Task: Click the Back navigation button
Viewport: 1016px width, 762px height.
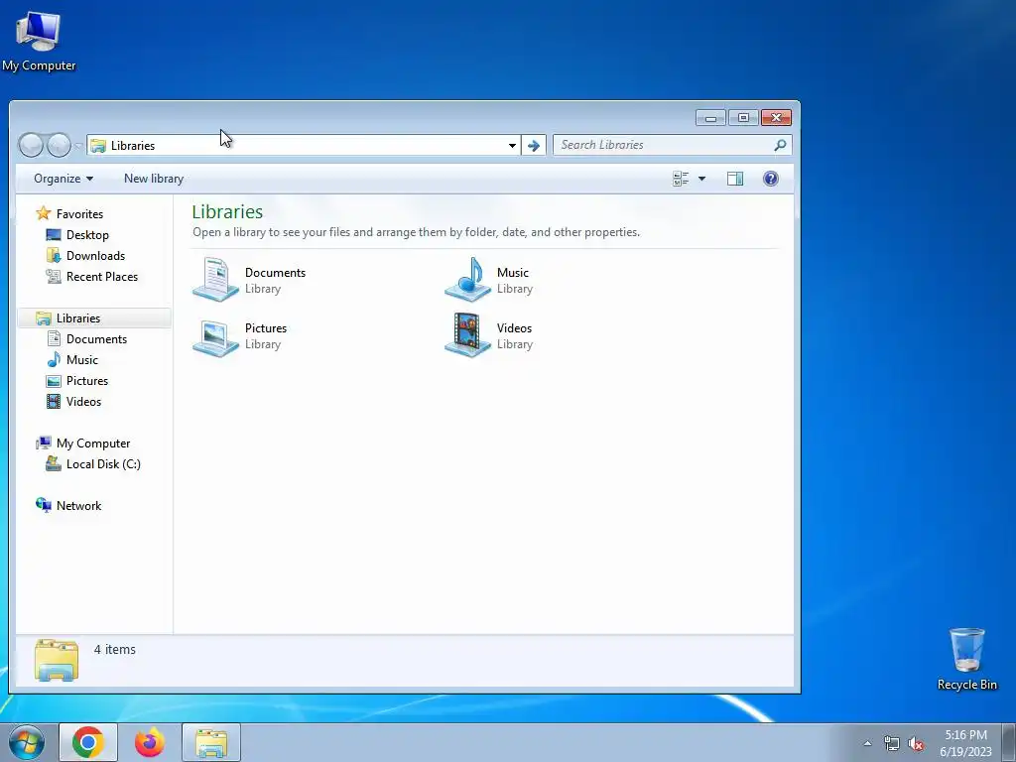Action: coord(31,145)
